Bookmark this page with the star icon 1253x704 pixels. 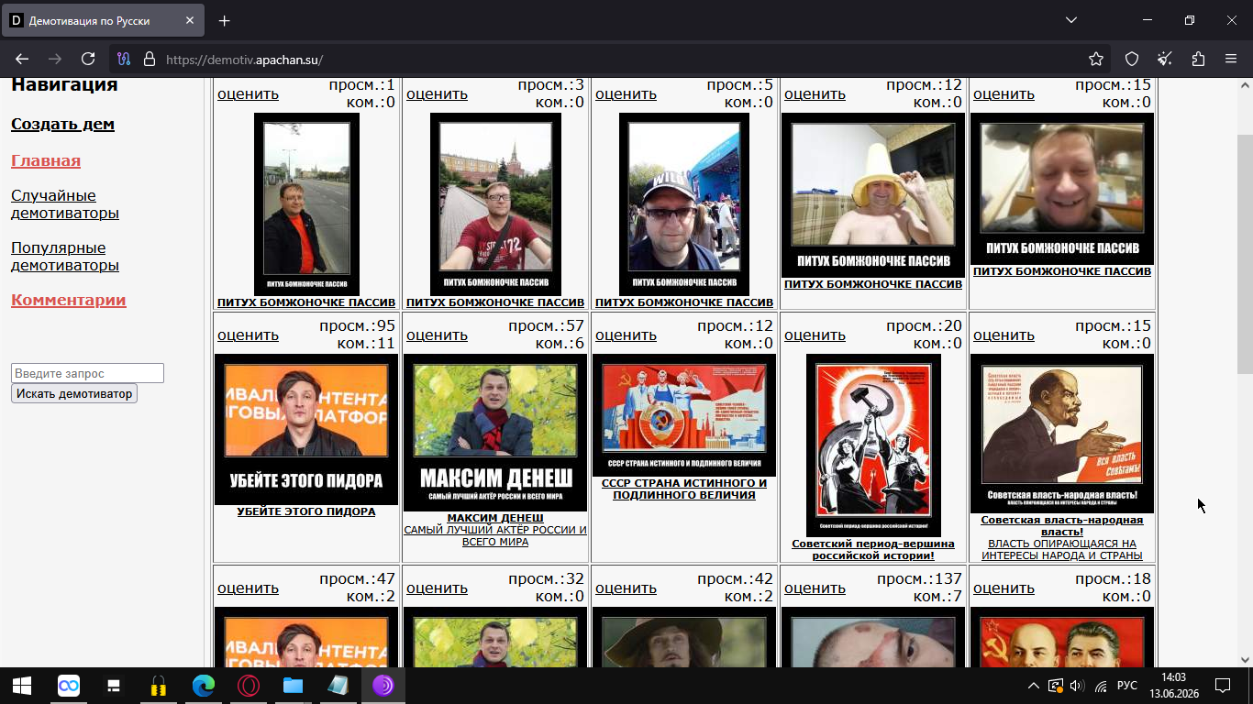click(1096, 59)
